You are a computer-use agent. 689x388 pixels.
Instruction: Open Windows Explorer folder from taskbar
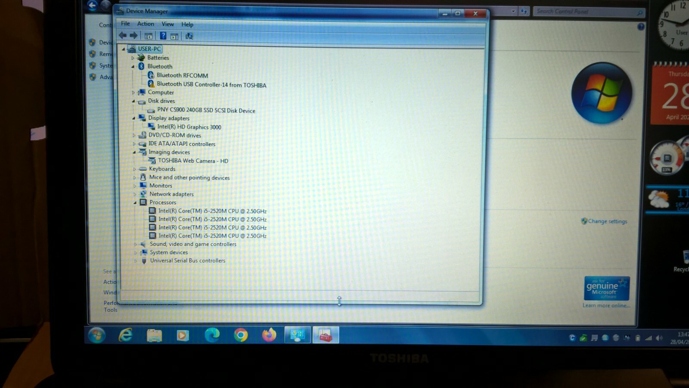click(154, 335)
